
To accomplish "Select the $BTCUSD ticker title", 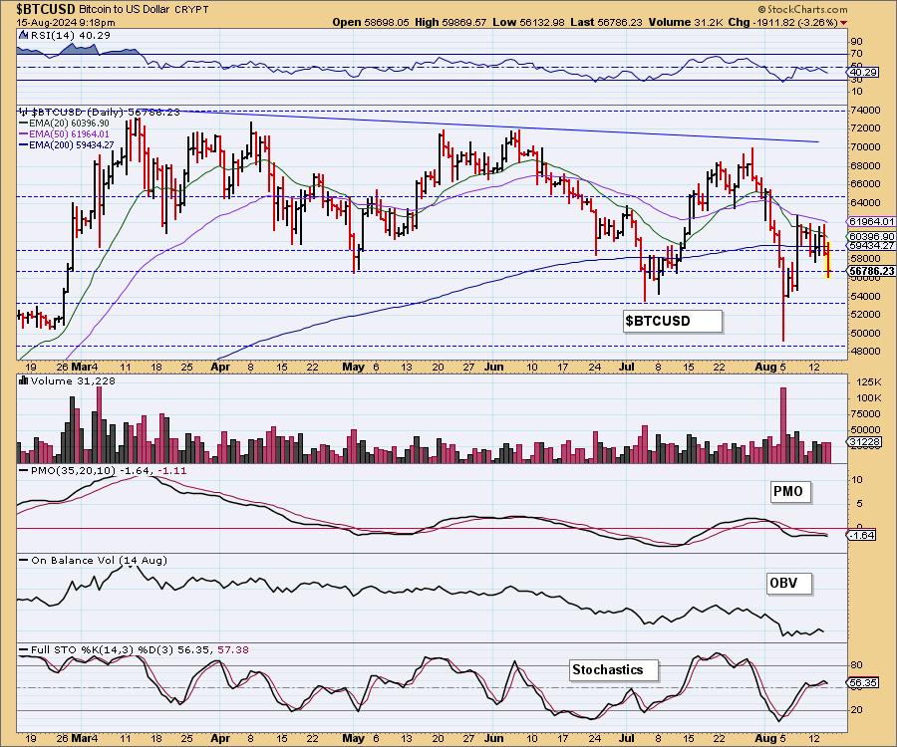I will pyautogui.click(x=45, y=9).
